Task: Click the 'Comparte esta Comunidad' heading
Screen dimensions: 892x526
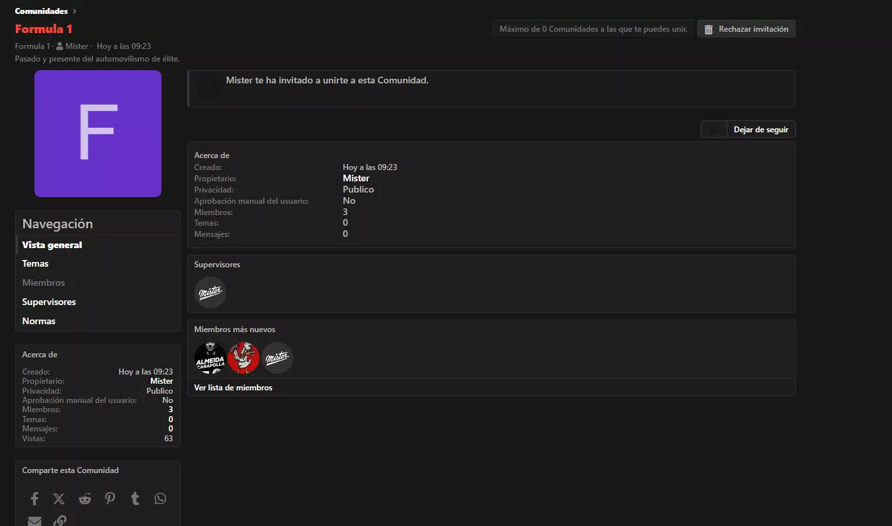Action: (x=70, y=470)
